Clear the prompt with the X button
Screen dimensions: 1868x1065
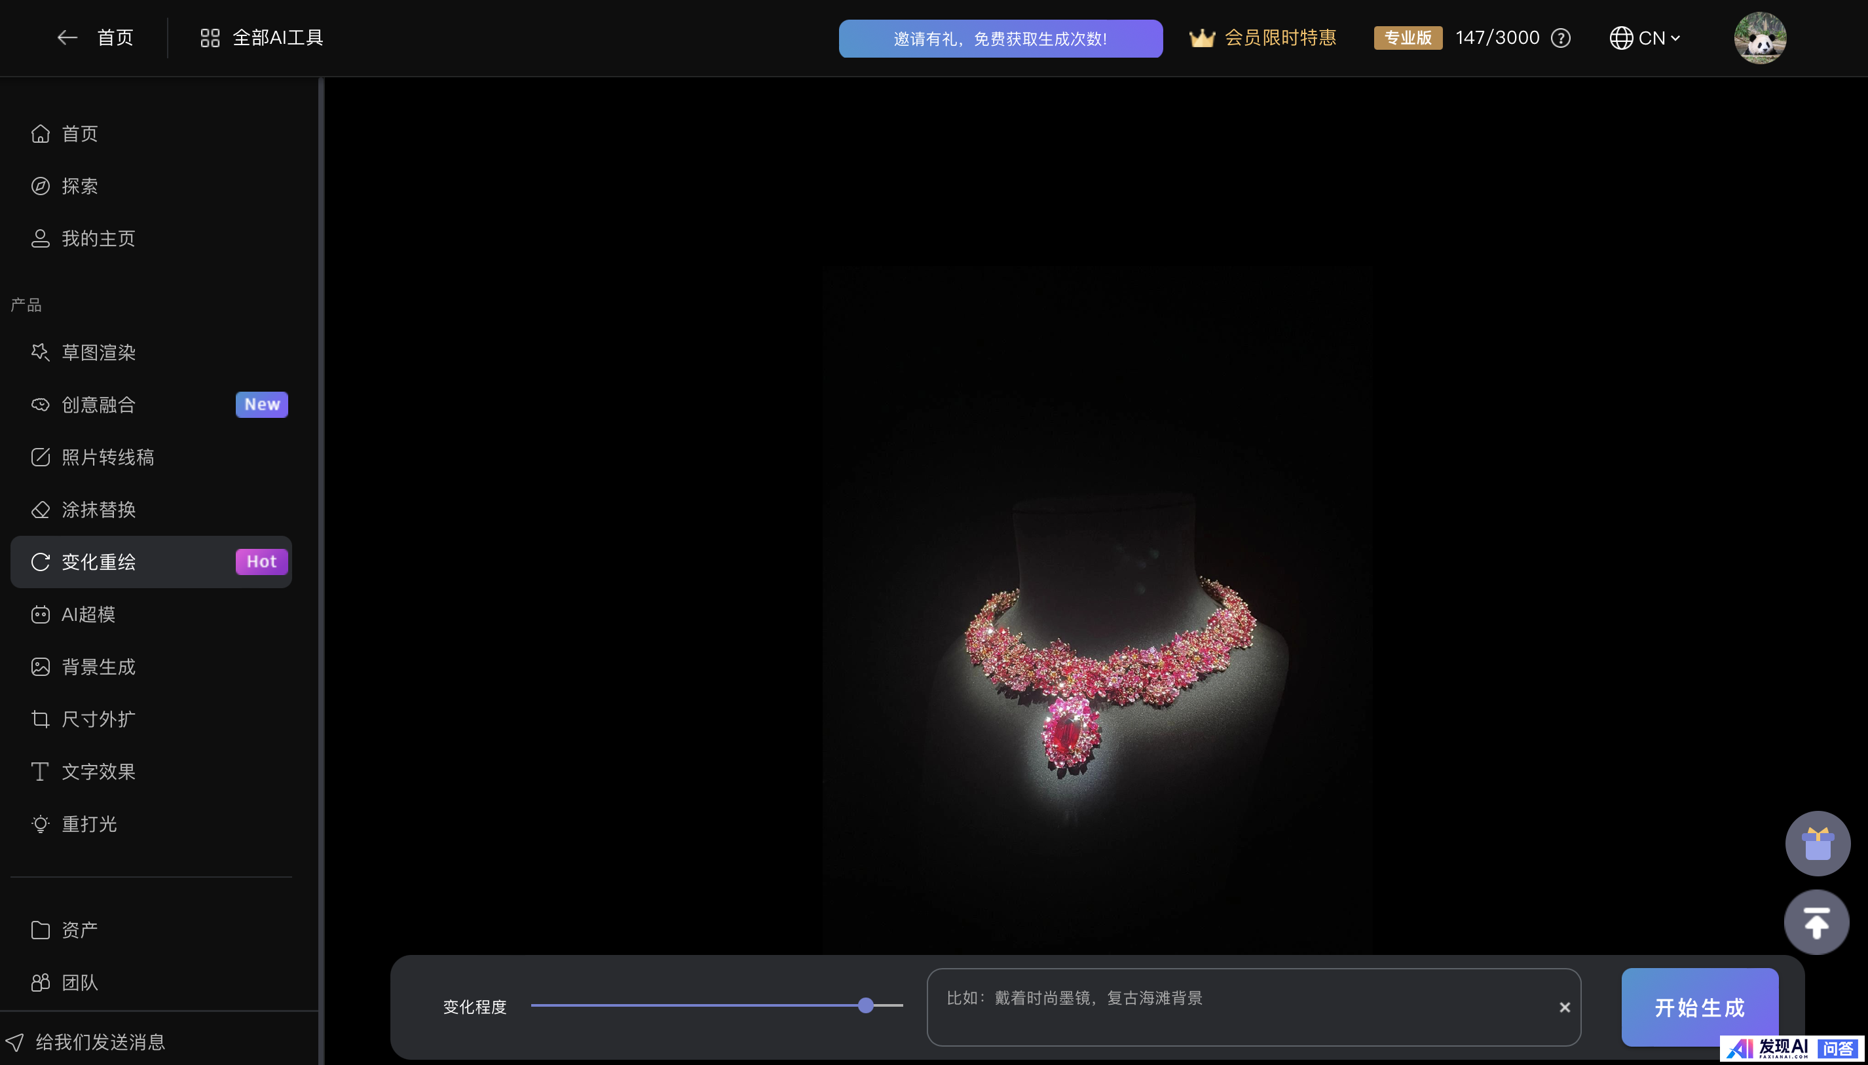(x=1565, y=1007)
